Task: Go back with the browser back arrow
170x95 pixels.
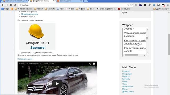Action: 3,5
